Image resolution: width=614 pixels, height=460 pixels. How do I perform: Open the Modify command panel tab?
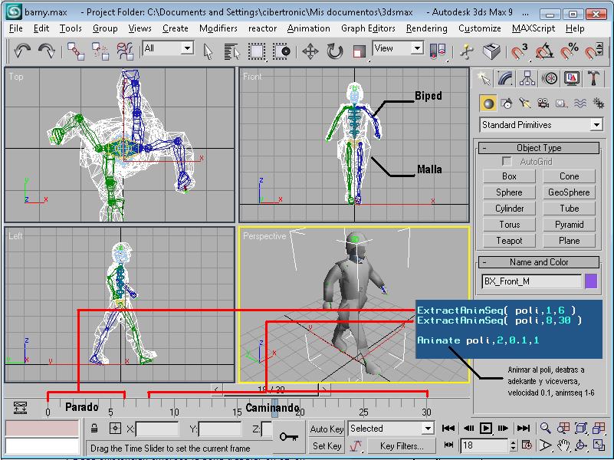(506, 79)
